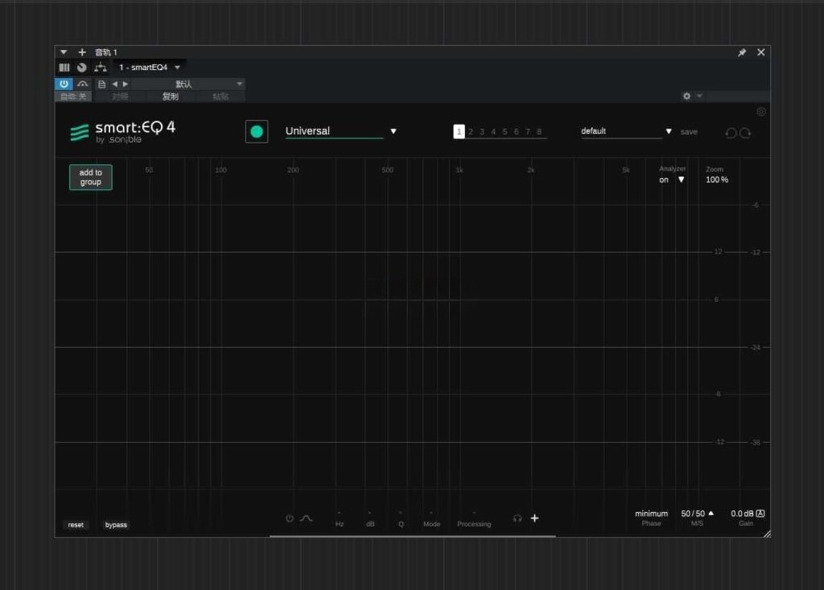Click the plus icon next to 音轨 1
Viewport: 824px width, 590px height.
(82, 52)
